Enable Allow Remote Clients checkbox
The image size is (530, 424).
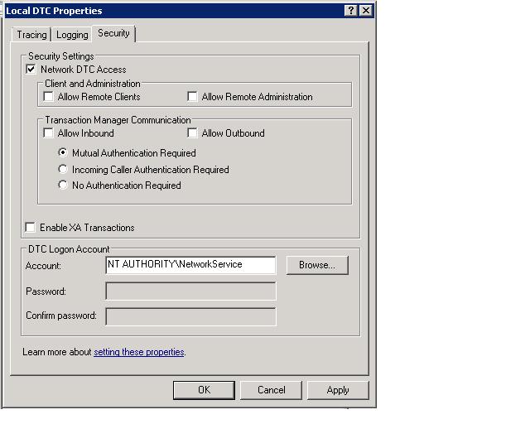(49, 97)
